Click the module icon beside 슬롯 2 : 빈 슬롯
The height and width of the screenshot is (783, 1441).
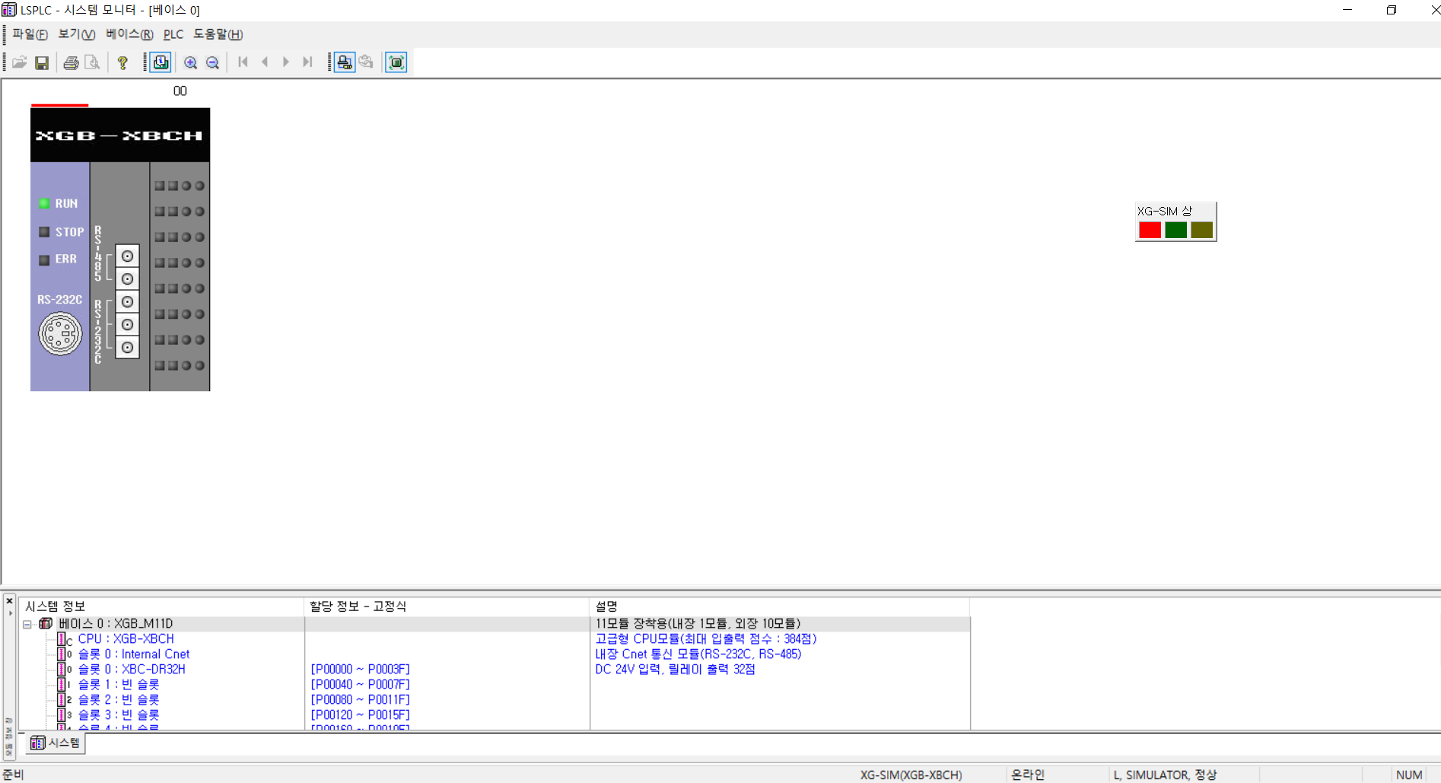65,700
